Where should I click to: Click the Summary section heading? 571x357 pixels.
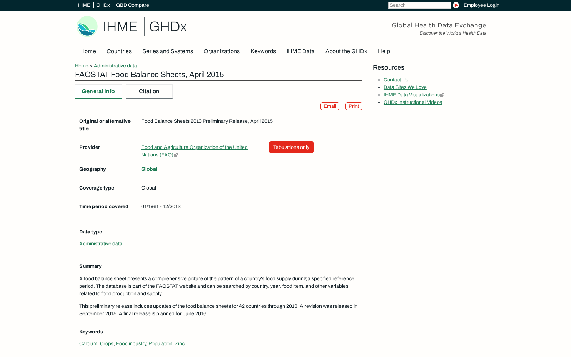coord(90,266)
